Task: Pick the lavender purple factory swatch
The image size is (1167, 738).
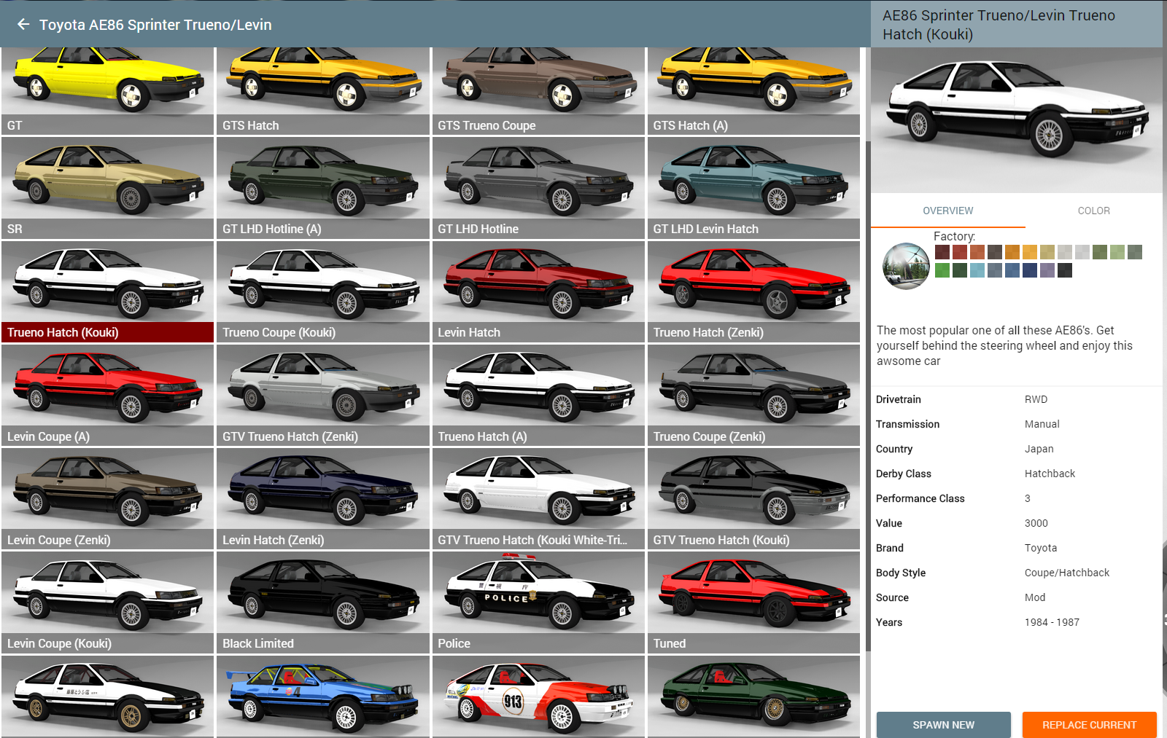Action: point(1047,270)
